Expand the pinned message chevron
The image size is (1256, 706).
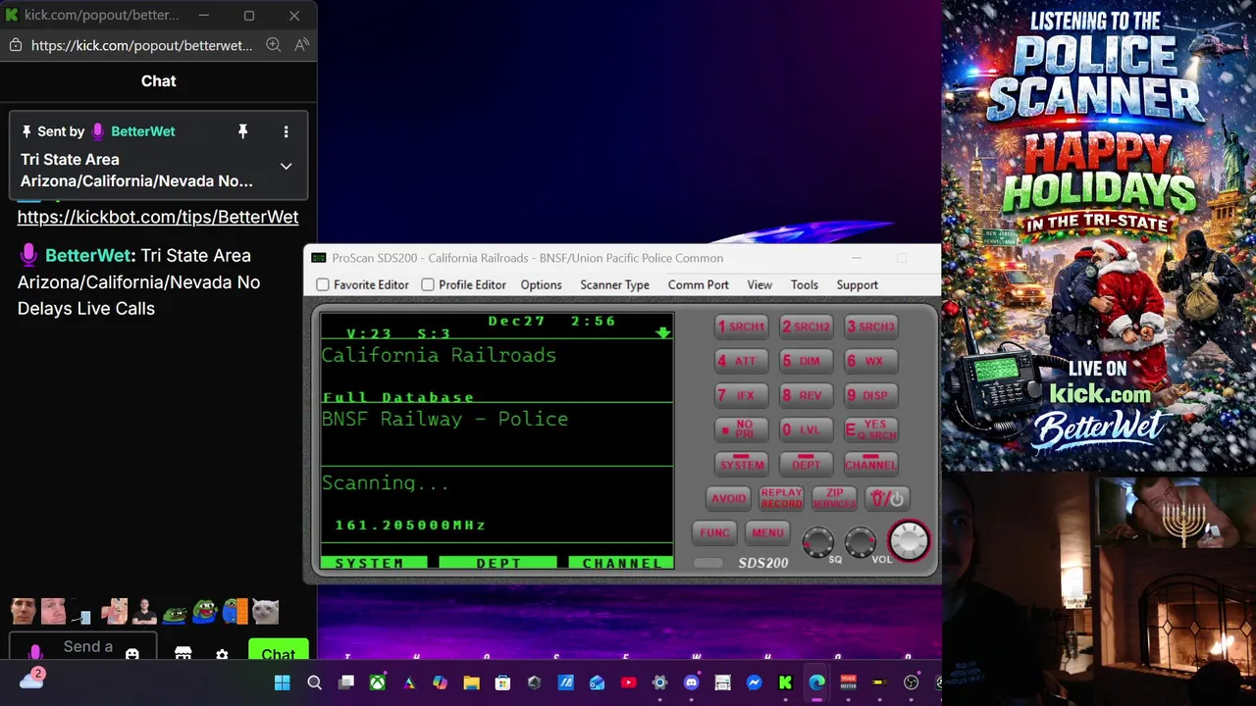(x=286, y=166)
